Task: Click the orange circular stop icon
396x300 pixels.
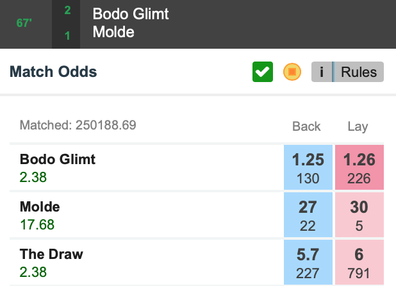Action: tap(292, 72)
